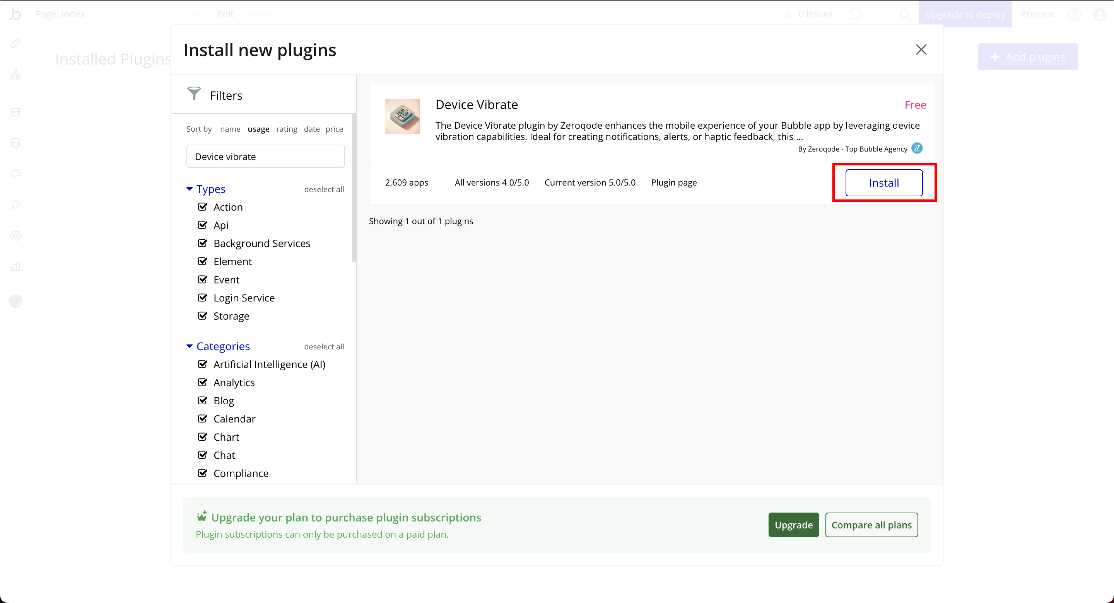Open the Plugin page link
The image size is (1114, 603).
coord(674,182)
